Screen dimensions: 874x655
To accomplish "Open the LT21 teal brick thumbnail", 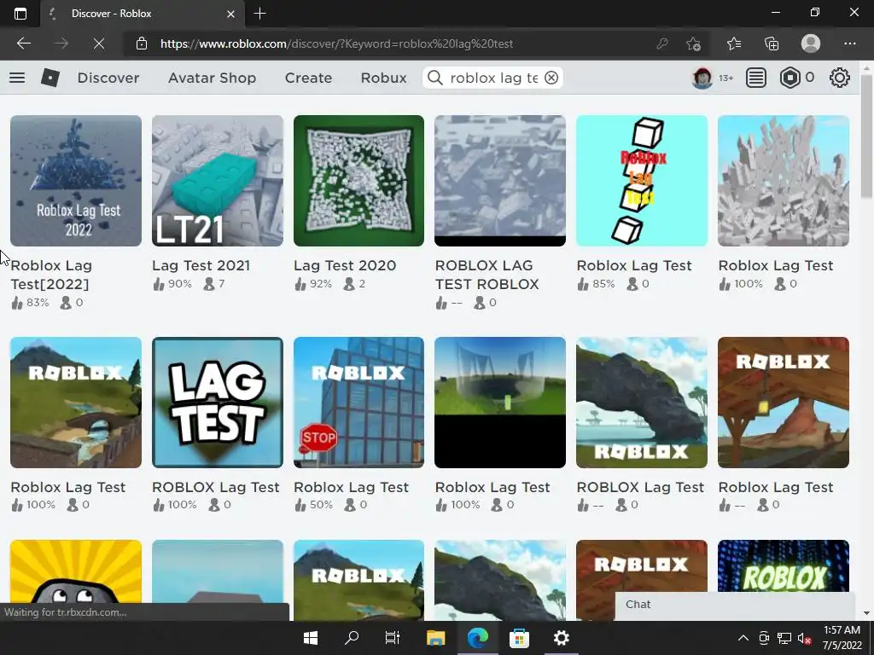I will click(218, 181).
